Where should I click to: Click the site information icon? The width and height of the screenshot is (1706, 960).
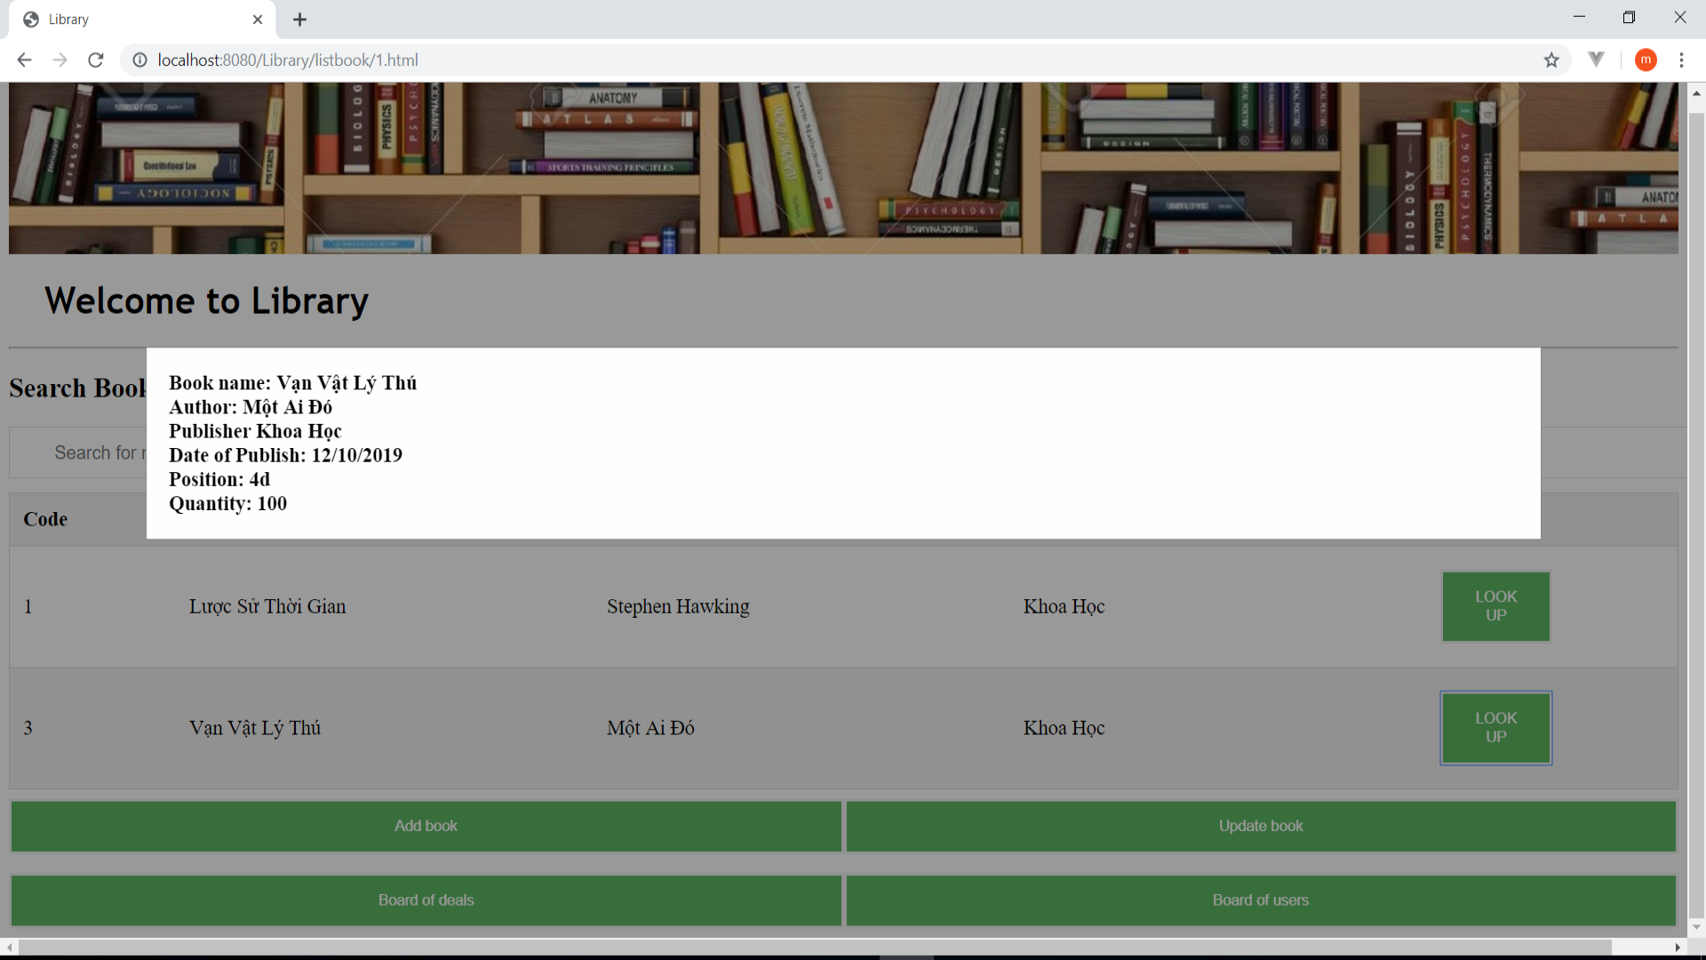[140, 60]
